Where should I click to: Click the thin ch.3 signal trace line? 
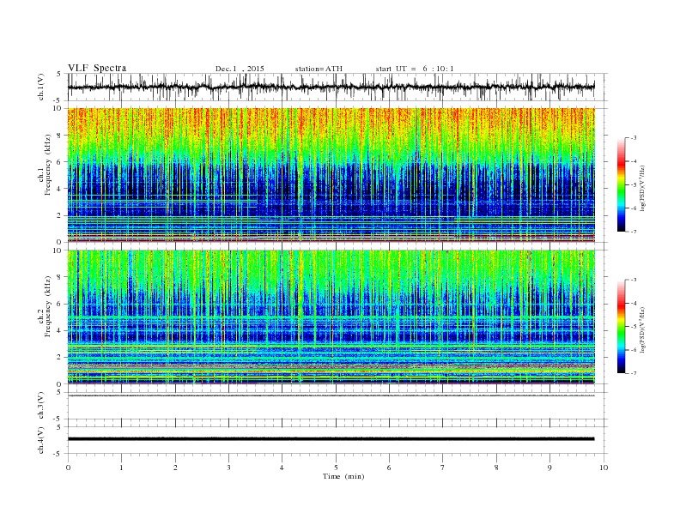tap(331, 395)
